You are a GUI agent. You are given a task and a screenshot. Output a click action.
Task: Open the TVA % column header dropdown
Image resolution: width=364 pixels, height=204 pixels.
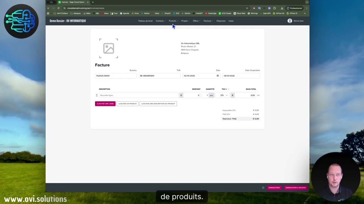coord(225,89)
